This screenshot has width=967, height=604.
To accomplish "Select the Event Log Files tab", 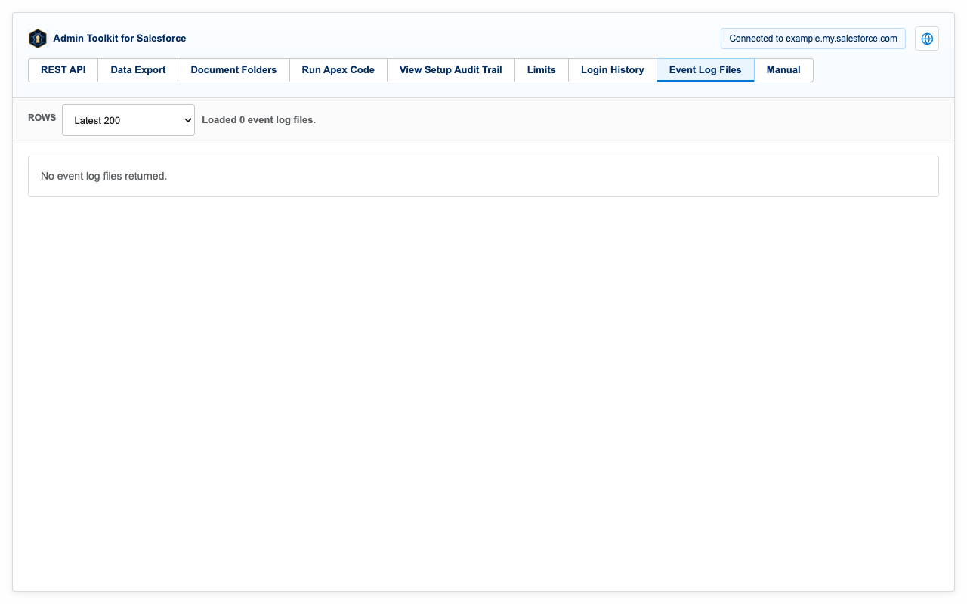I will pyautogui.click(x=706, y=70).
